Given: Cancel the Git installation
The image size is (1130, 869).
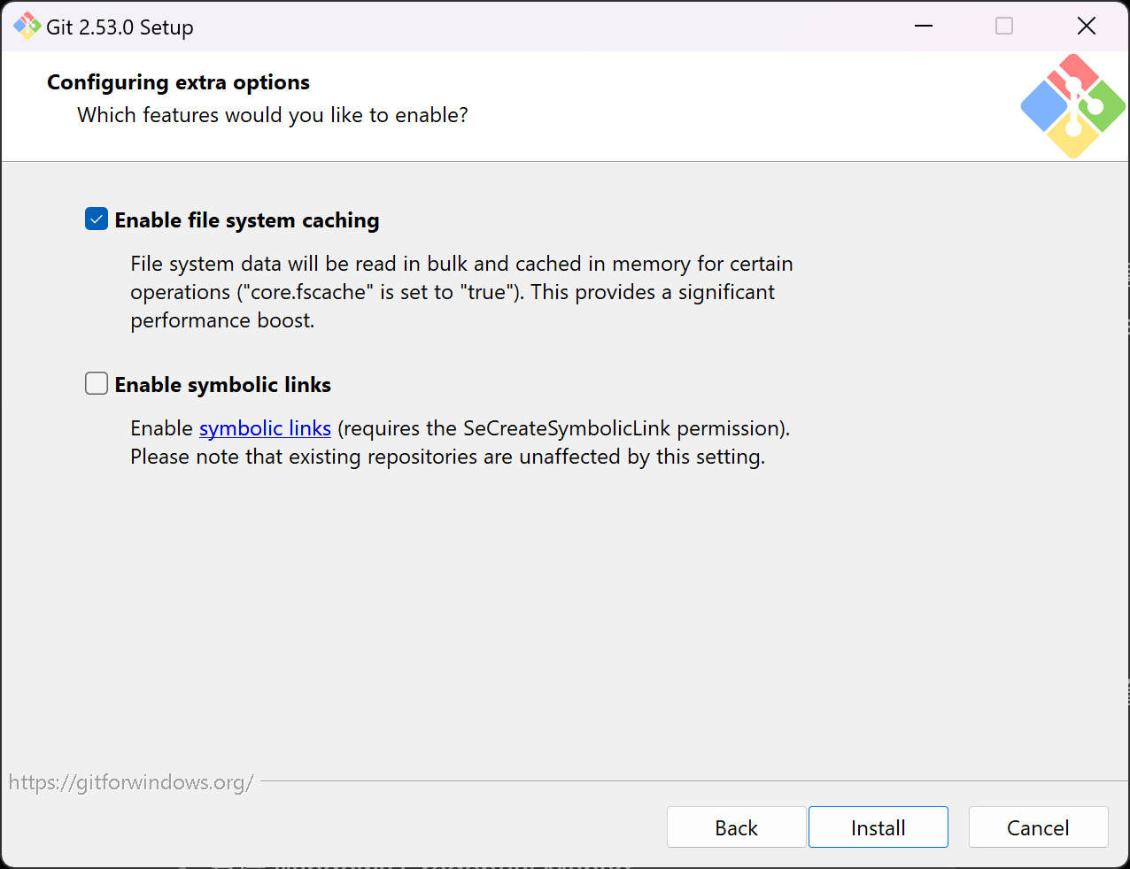Looking at the screenshot, I should pyautogui.click(x=1038, y=827).
